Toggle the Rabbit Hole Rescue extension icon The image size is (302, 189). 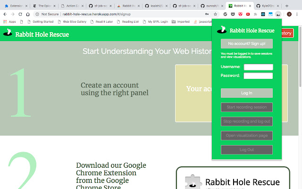tap(278, 14)
